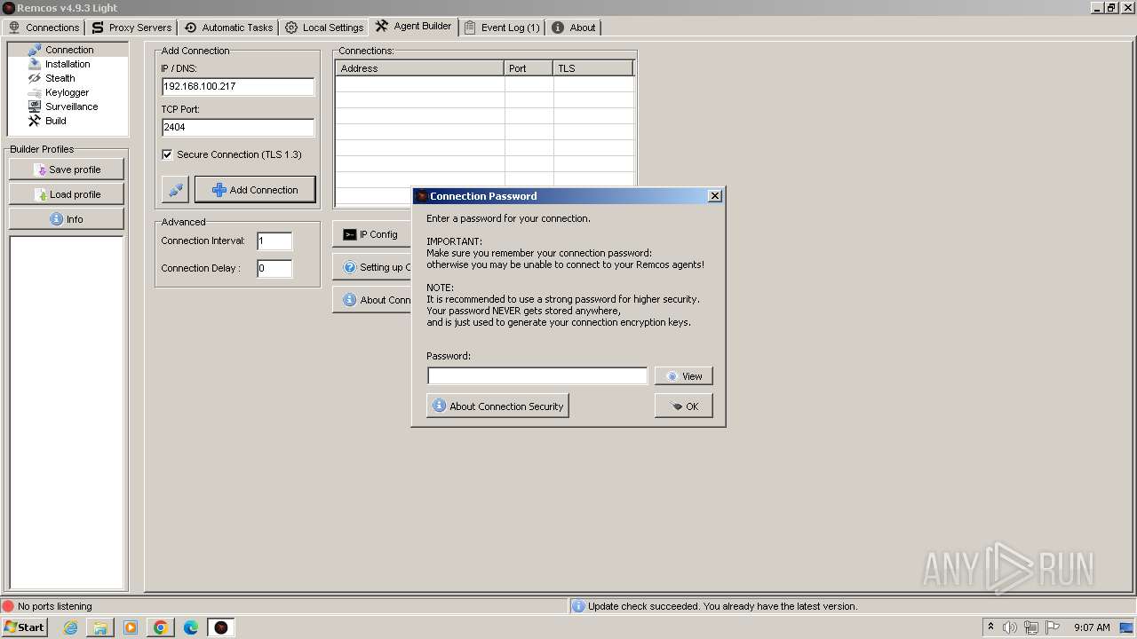The height and width of the screenshot is (639, 1137).
Task: Focus the Password field in dialog
Action: (537, 376)
